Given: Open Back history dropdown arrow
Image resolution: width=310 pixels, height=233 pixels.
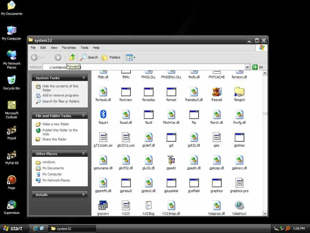Looking at the screenshot, I should click(x=49, y=57).
